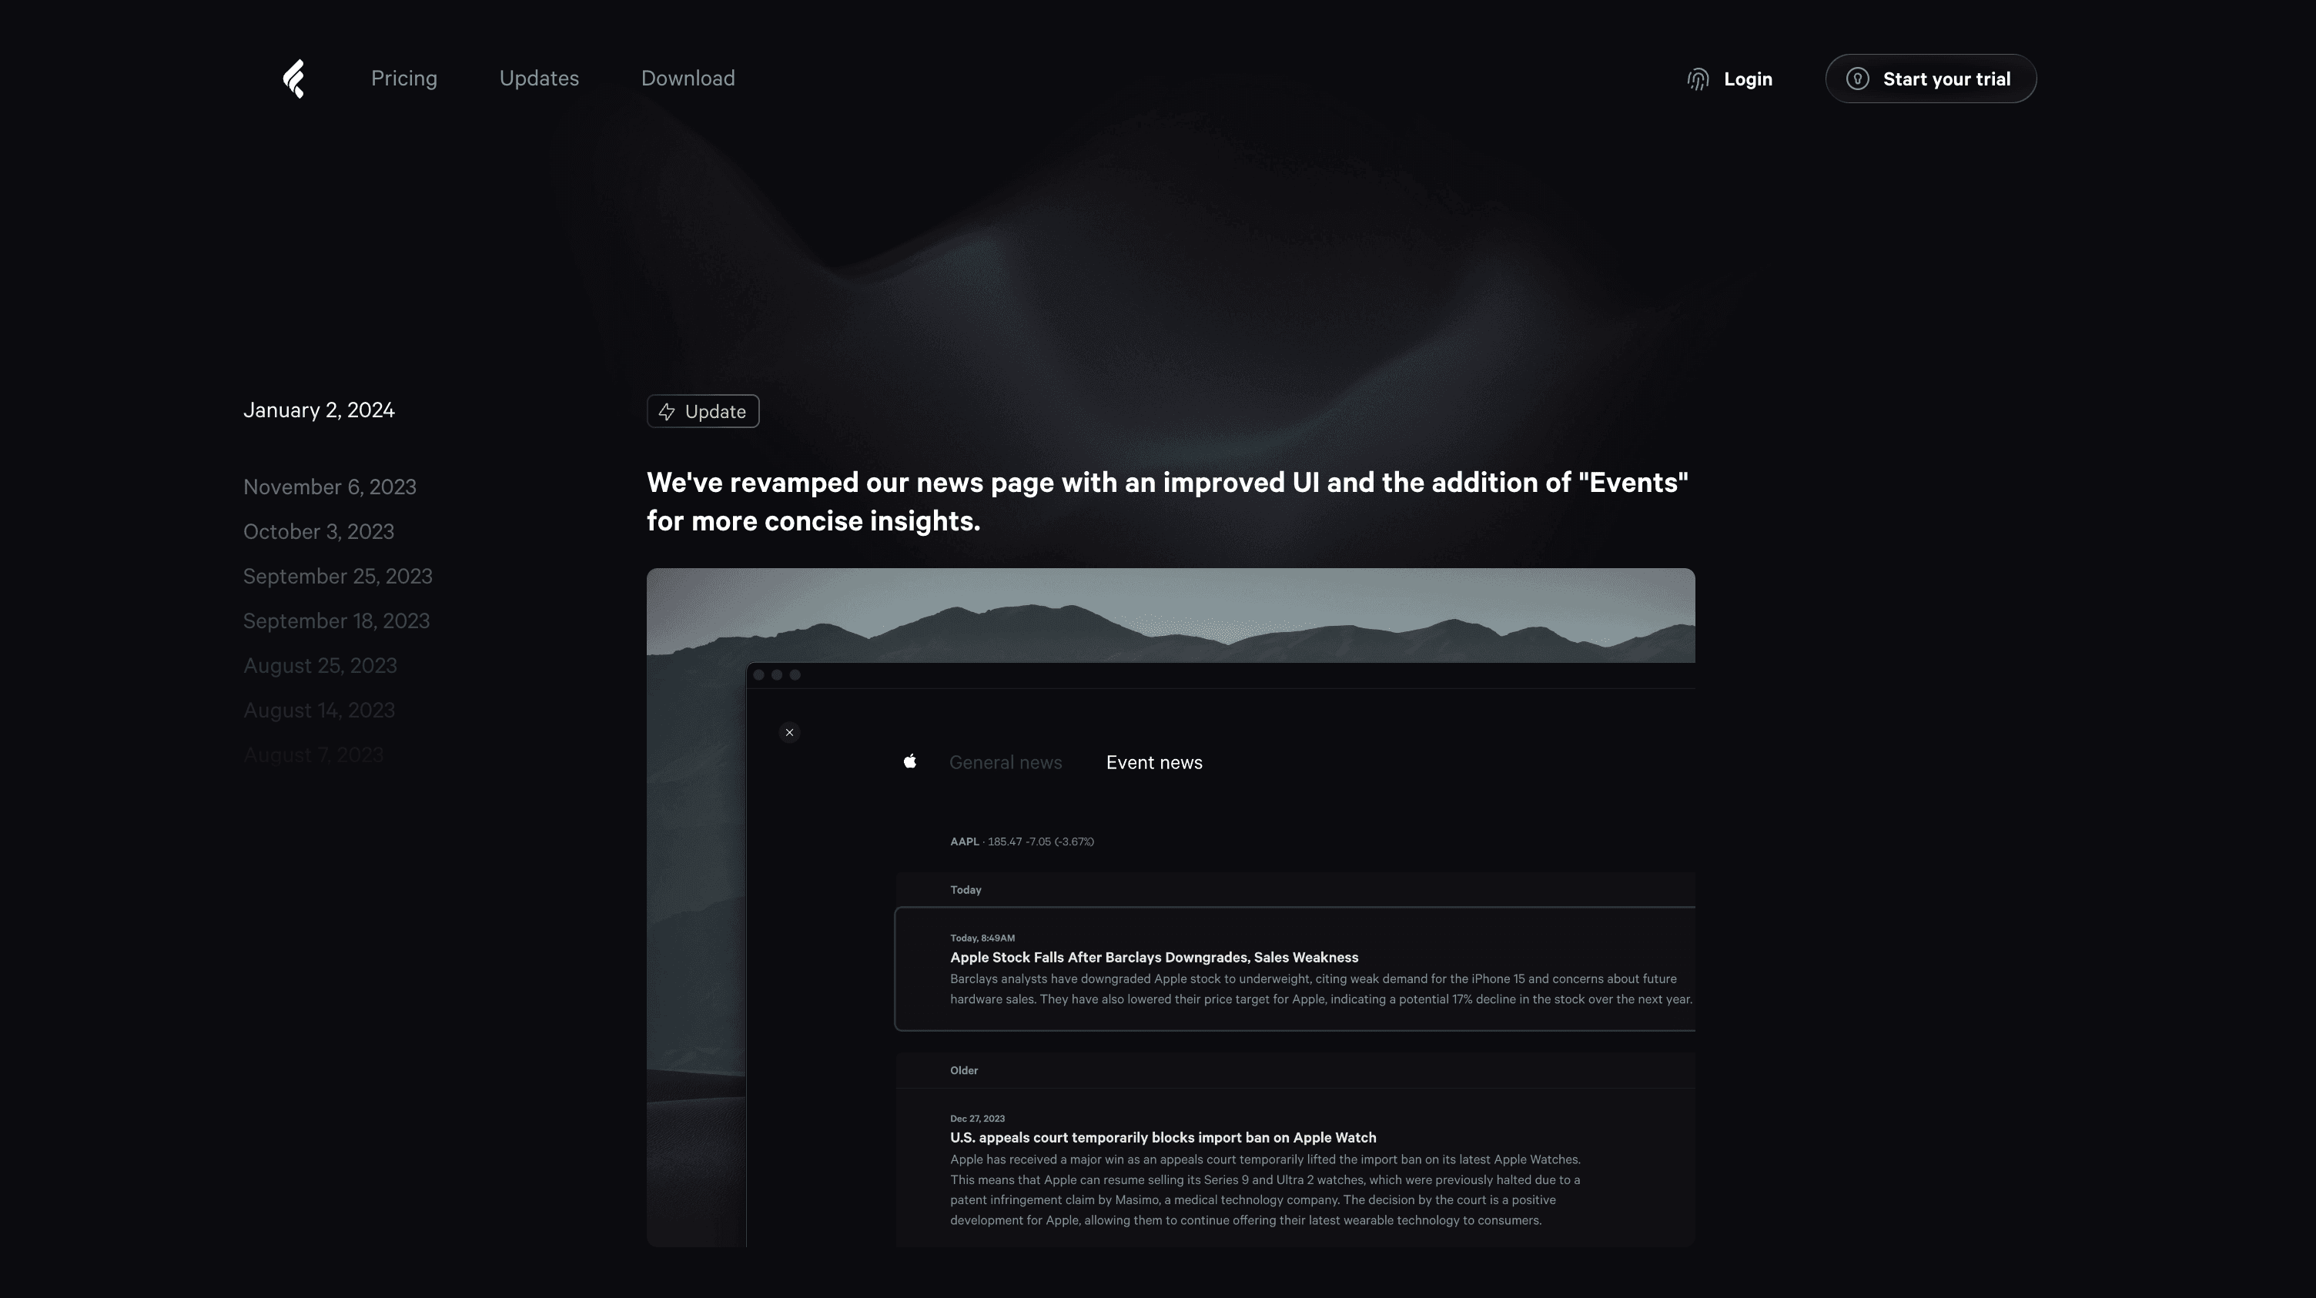Expand the November 6, 2023 update entry

point(330,485)
